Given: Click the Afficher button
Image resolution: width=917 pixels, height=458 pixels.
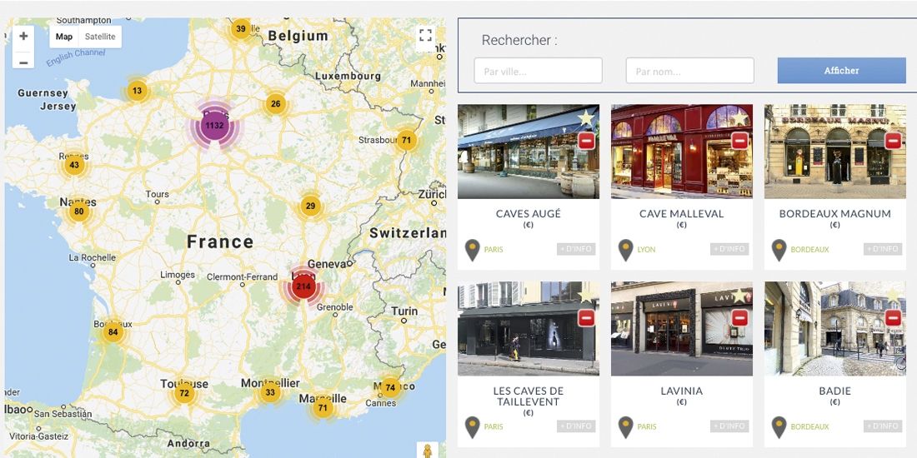Looking at the screenshot, I should [x=842, y=70].
